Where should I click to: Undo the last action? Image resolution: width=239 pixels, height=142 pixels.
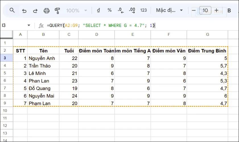24,11
